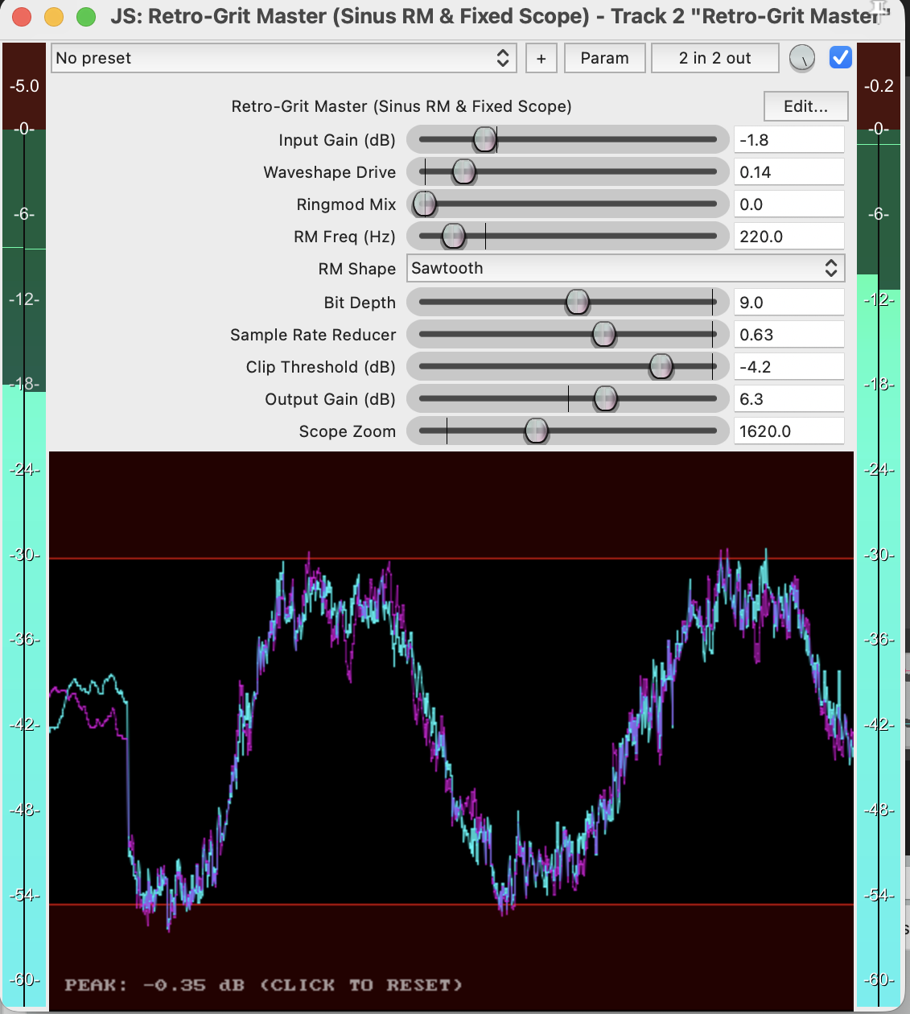Screen dimensions: 910x1014
Task: Click the Waveshape Drive slider handle
Action: (x=463, y=171)
